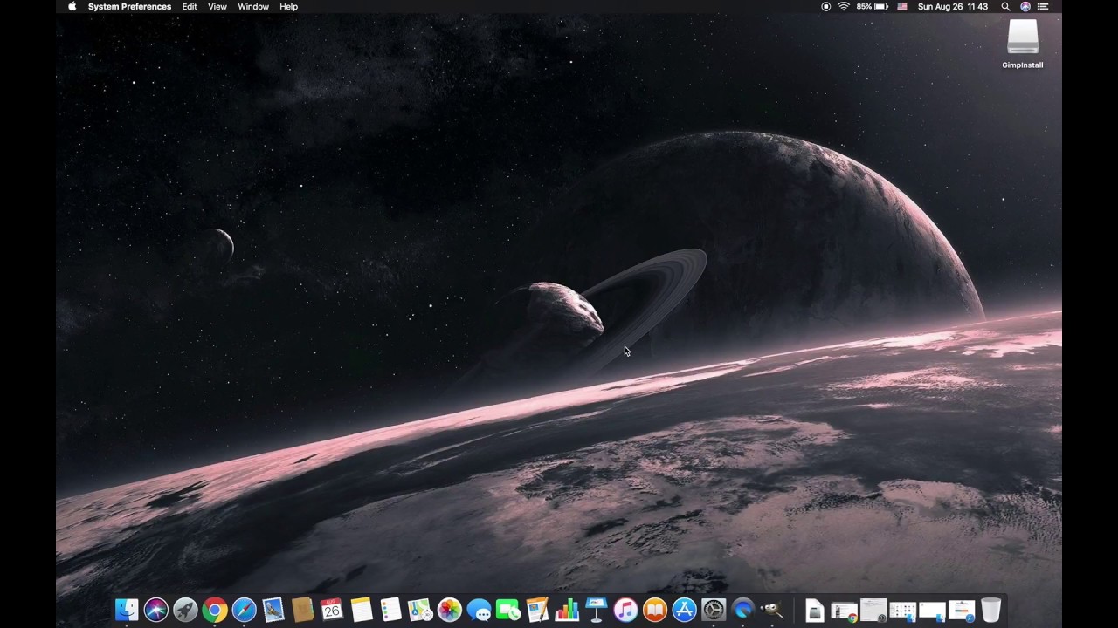Open the Trash in the dock
Image resolution: width=1118 pixels, height=628 pixels.
[x=990, y=610]
